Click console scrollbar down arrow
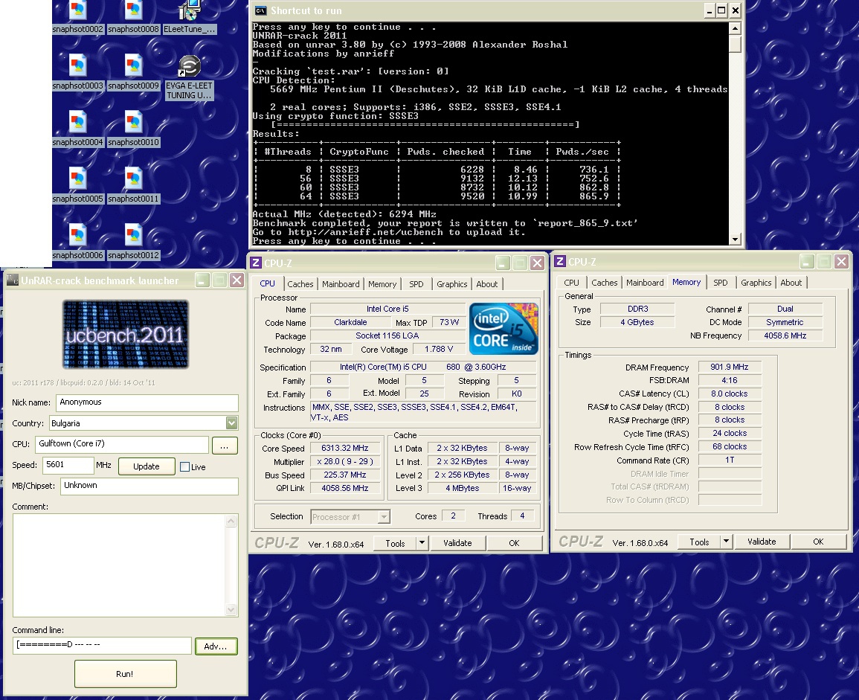 point(736,239)
